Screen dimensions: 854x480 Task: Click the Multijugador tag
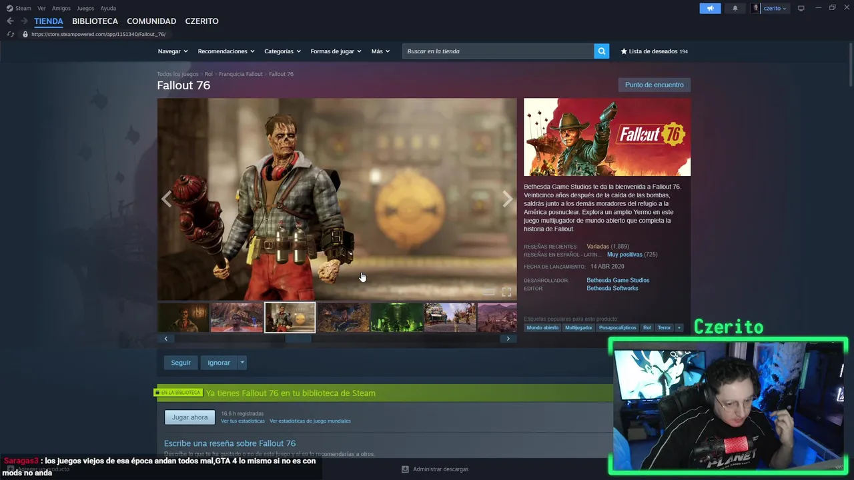point(578,327)
